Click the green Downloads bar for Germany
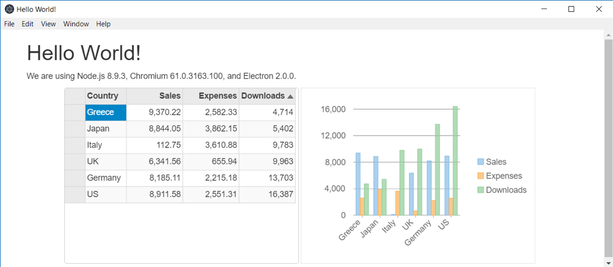 pyautogui.click(x=437, y=169)
